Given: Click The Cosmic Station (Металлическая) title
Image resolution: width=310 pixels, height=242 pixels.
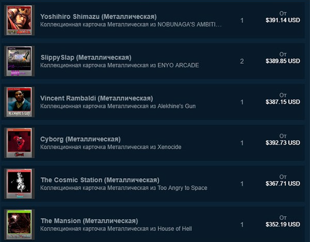Looking at the screenshot, I should pos(100,180).
